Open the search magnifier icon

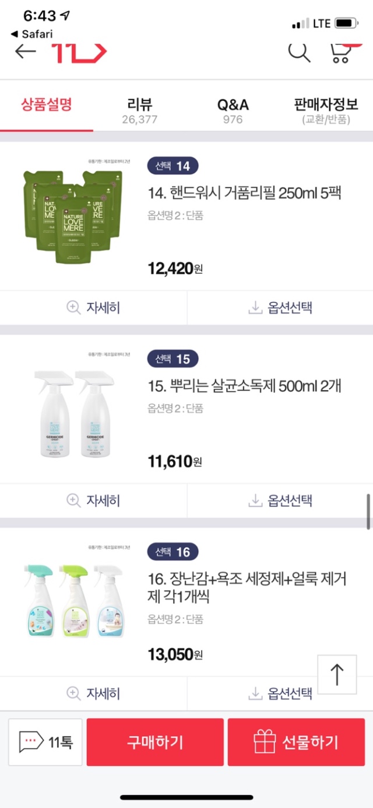pyautogui.click(x=300, y=51)
